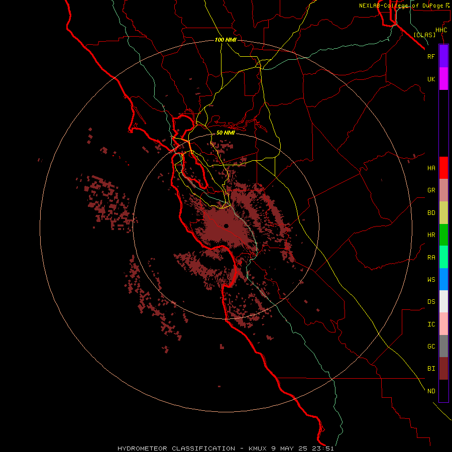Screen dimensions: 452x452
Task: Click the ND legend label
Action: pos(431,391)
